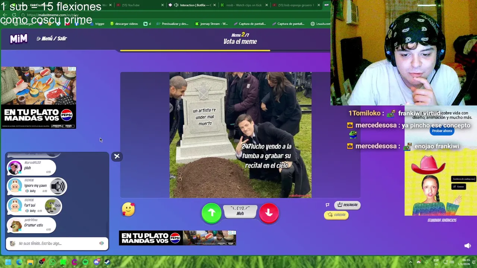
Task: Open the i.nuuls.com bookmark
Action: [x=320, y=24]
